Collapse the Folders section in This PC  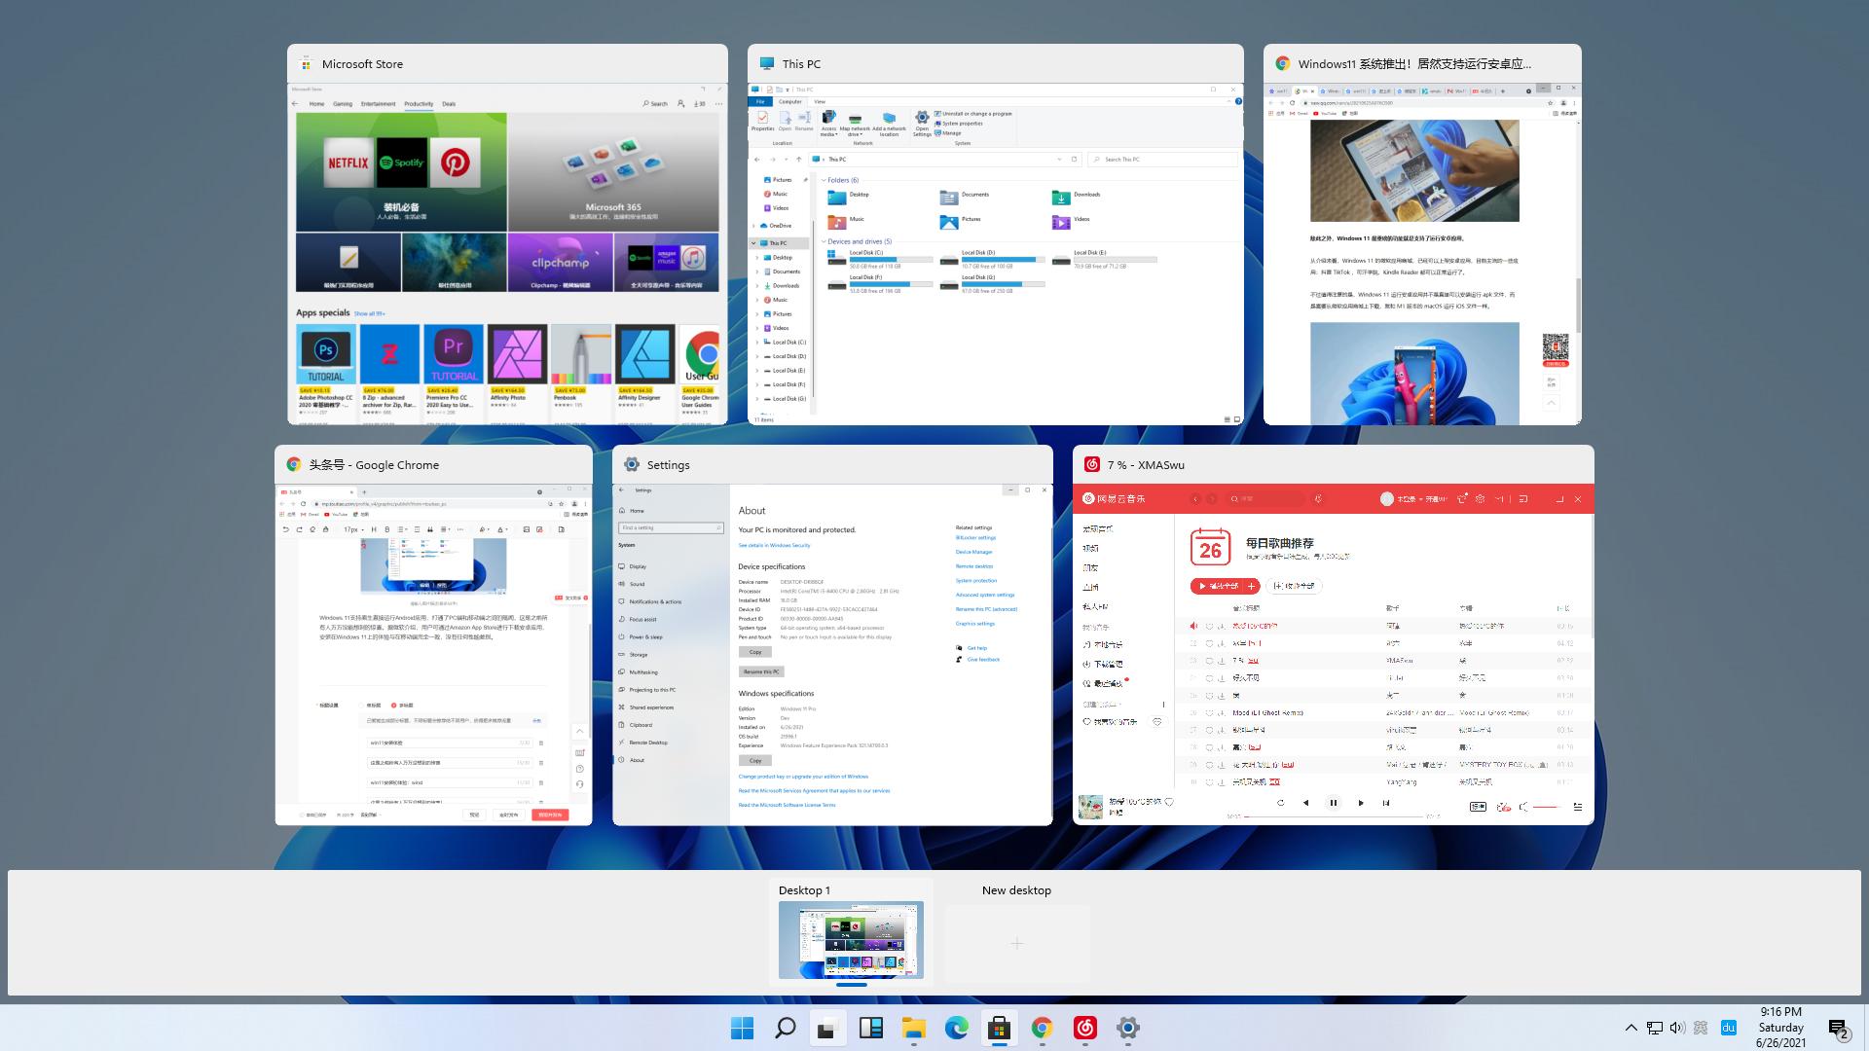click(825, 180)
